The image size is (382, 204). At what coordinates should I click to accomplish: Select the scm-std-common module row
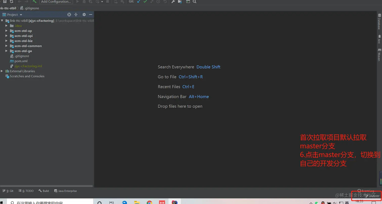coord(47,46)
